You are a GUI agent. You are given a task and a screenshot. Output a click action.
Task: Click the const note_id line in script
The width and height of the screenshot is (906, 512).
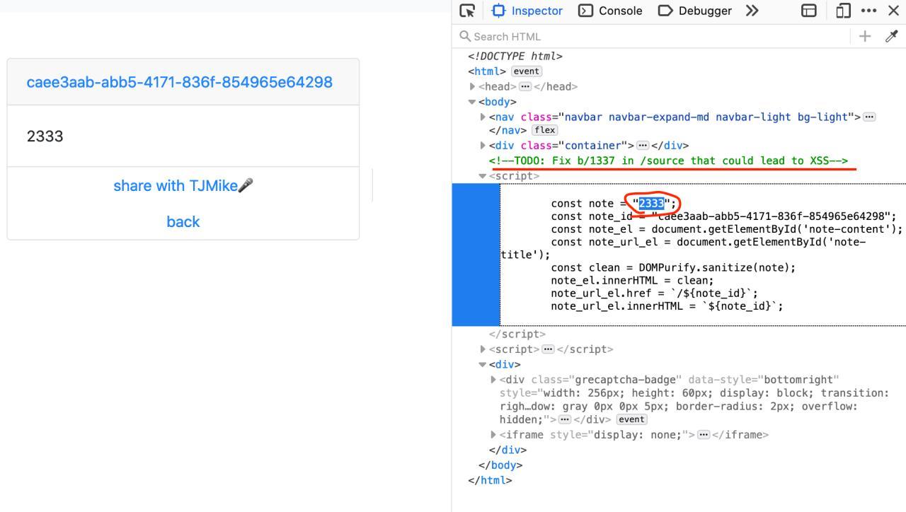(x=723, y=216)
